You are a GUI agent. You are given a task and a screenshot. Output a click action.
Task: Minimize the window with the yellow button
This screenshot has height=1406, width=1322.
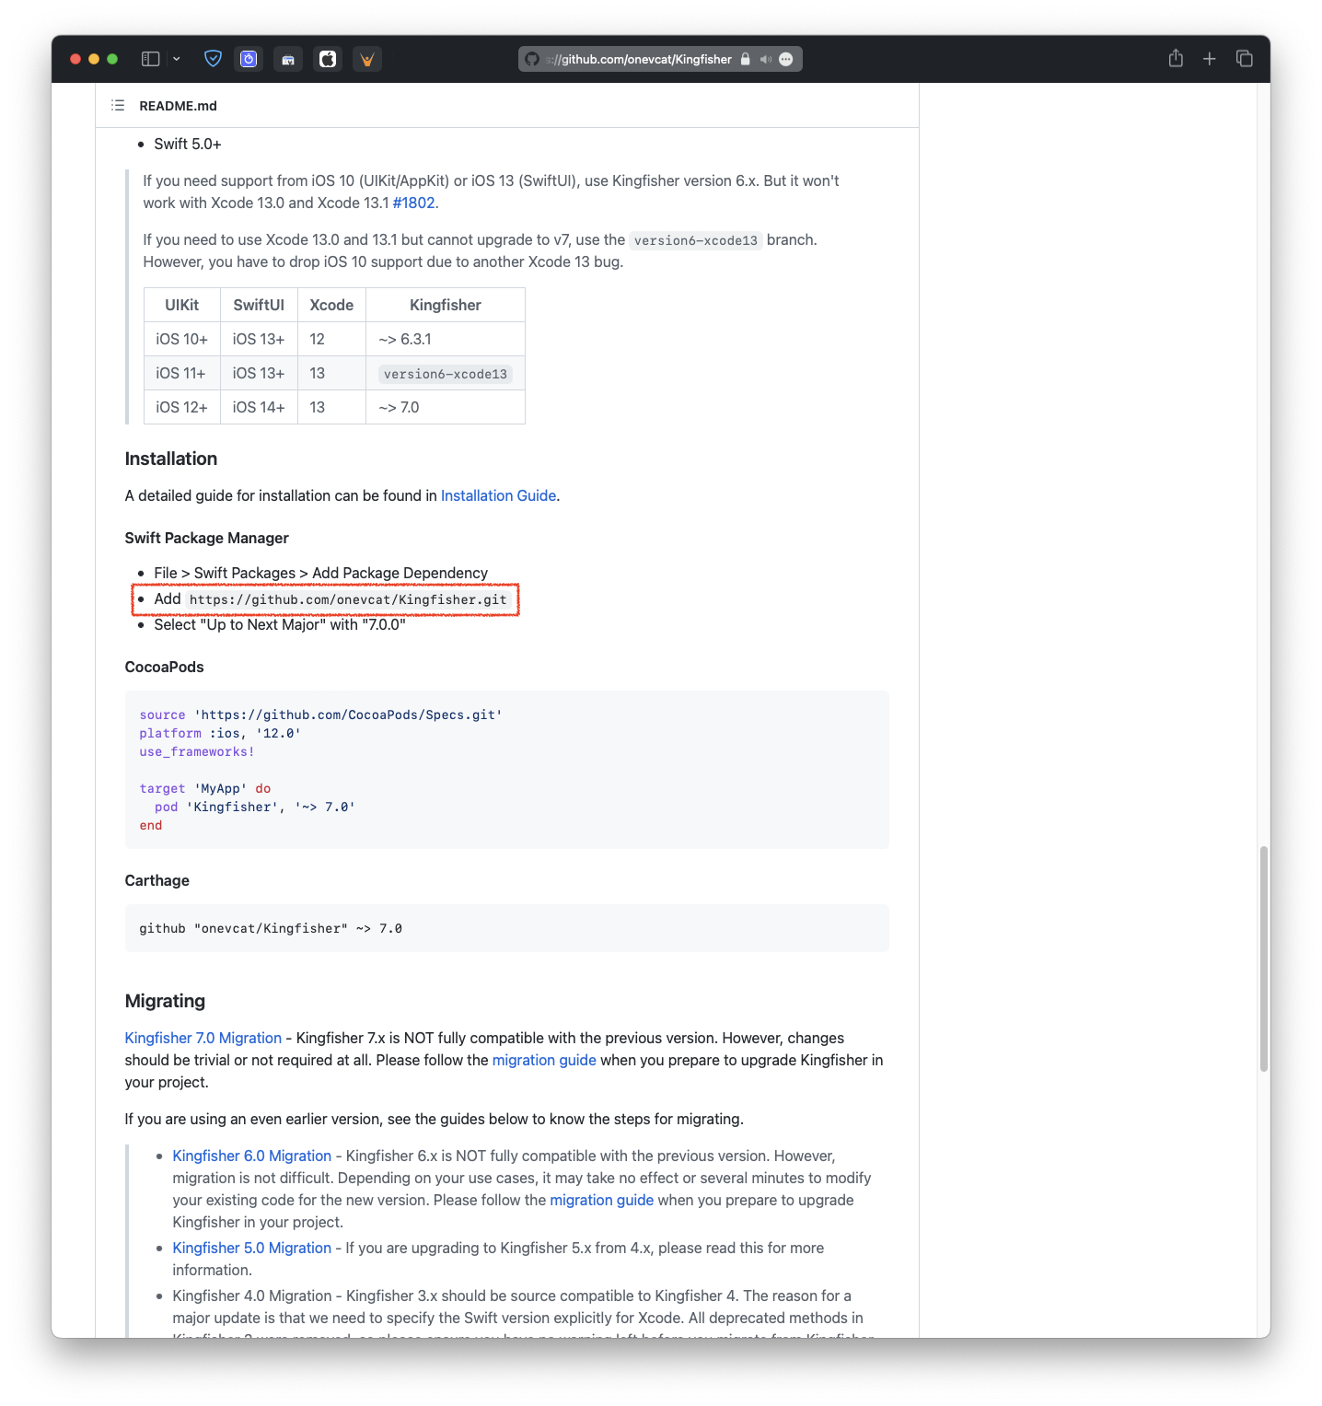(94, 59)
